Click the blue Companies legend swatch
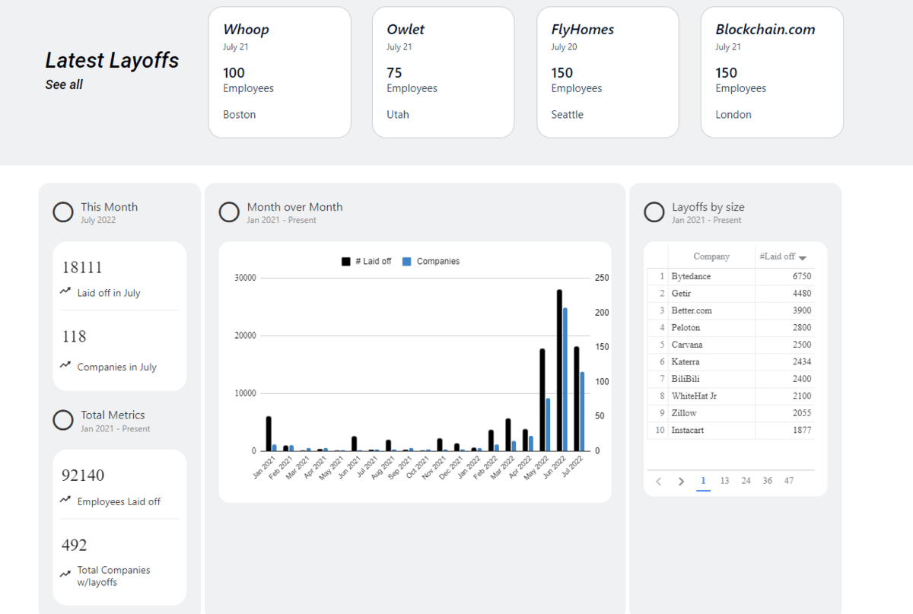Viewport: 913px width, 614px height. coord(407,261)
